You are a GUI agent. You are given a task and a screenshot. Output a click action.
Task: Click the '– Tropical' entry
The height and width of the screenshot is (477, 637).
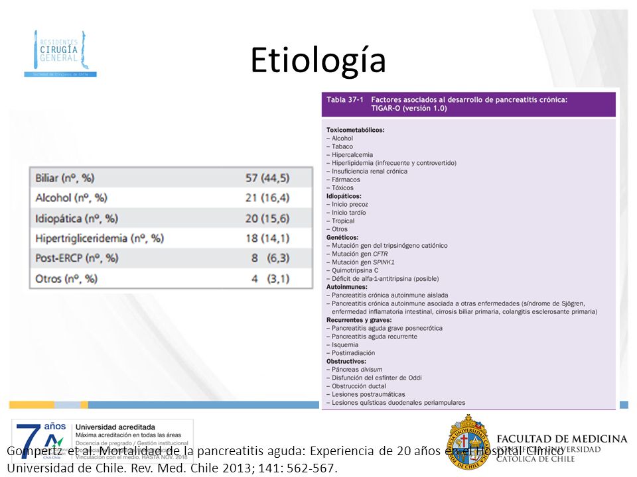coord(340,221)
